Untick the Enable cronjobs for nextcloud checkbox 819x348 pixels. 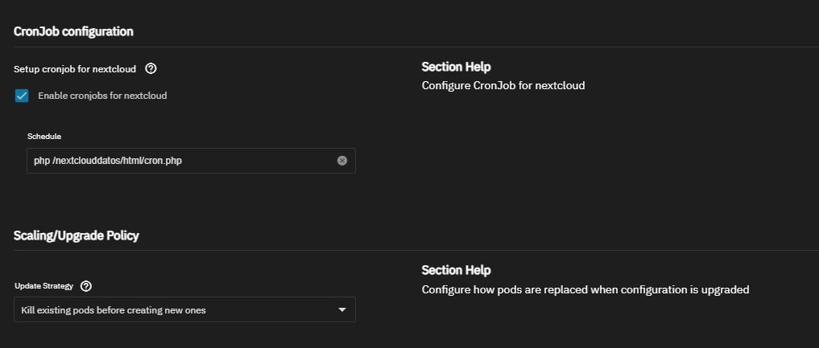tap(22, 96)
